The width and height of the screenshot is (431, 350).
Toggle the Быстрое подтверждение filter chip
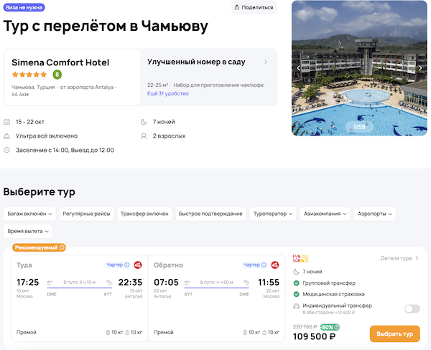point(208,213)
